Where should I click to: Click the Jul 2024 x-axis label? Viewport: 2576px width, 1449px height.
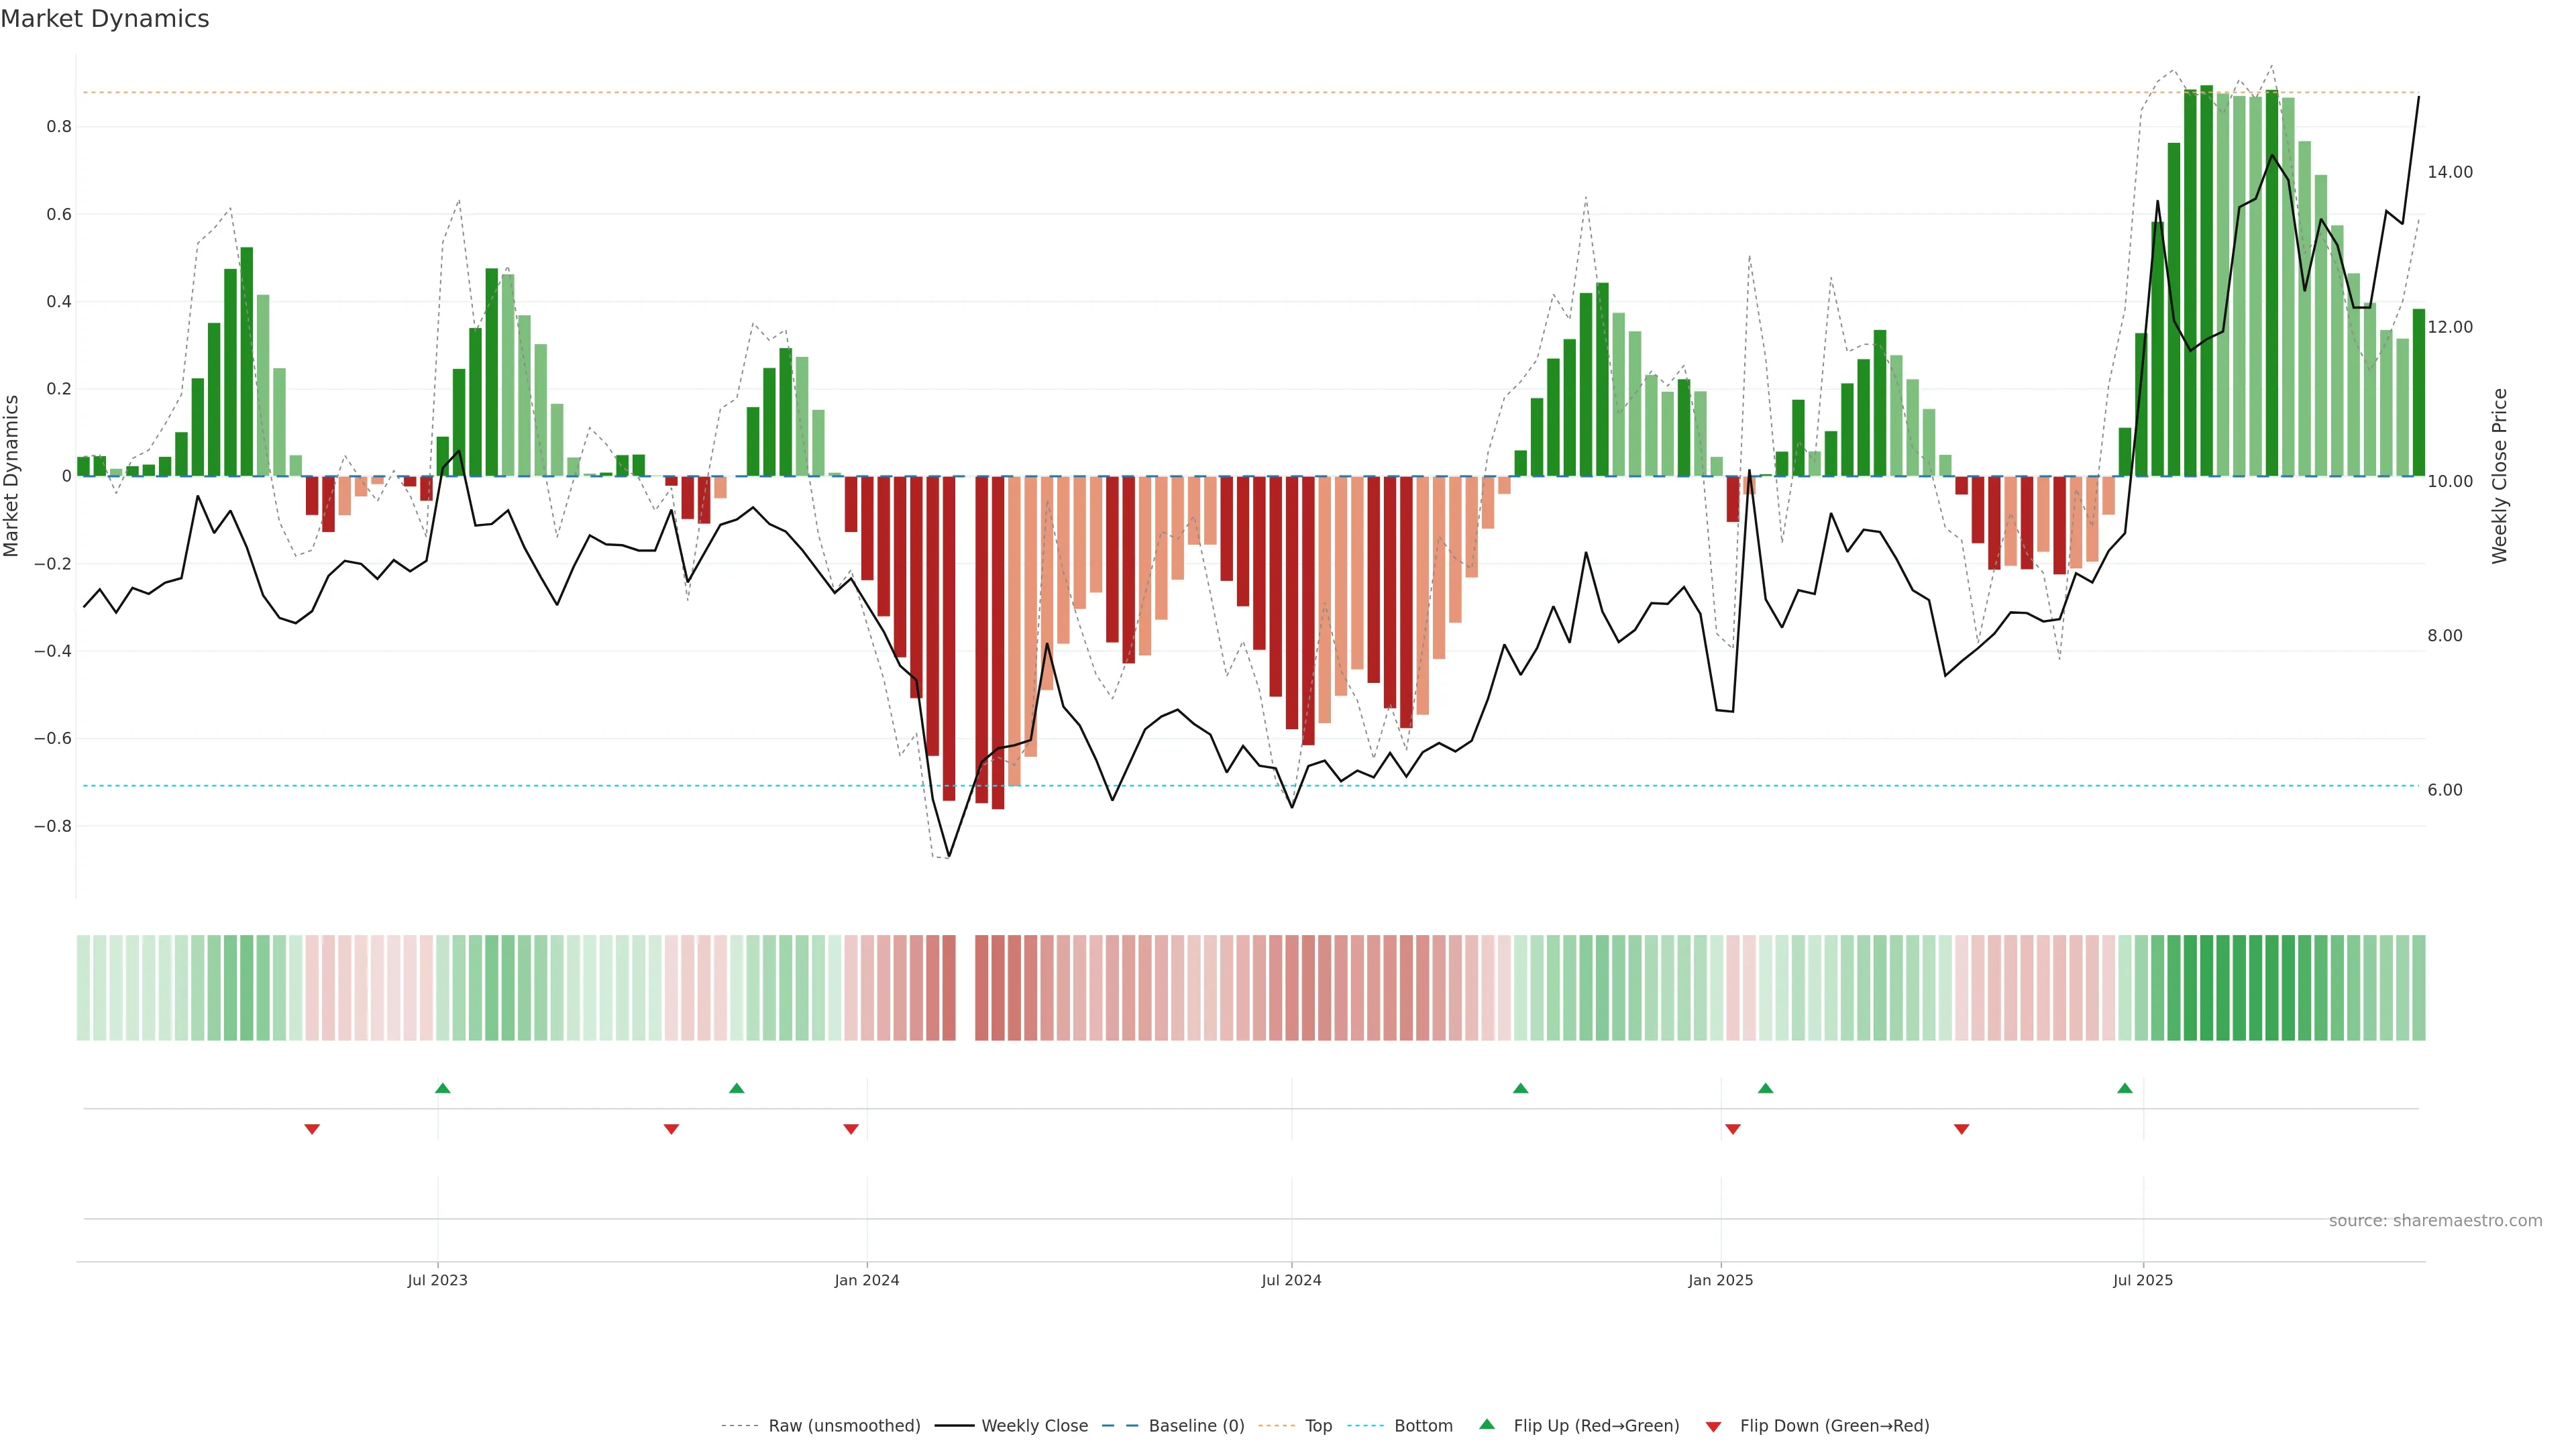click(x=1291, y=1280)
